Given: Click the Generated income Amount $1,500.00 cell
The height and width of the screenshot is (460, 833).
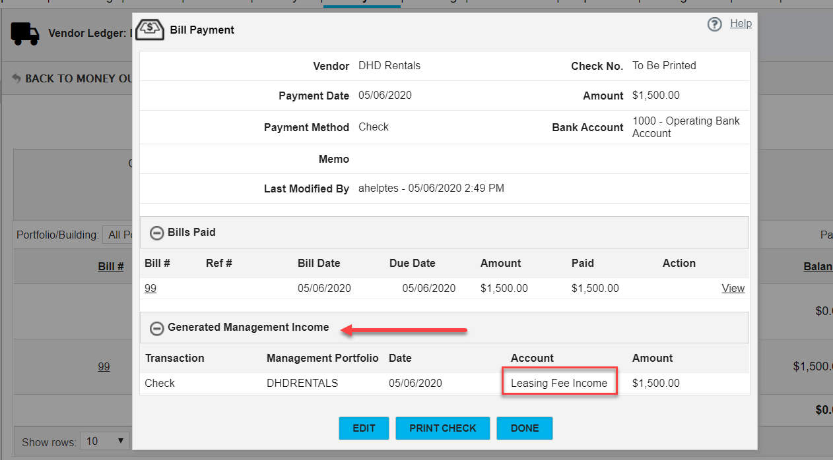Looking at the screenshot, I should (x=656, y=383).
